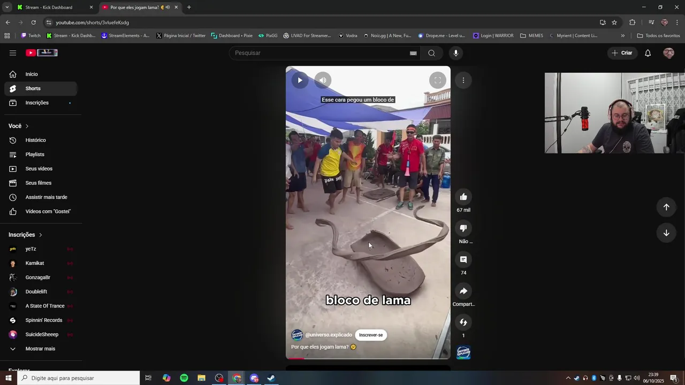Open yeTz subscription channel
Image resolution: width=685 pixels, height=385 pixels.
(41, 249)
